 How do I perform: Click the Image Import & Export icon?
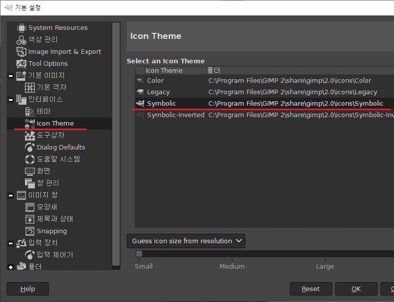tap(21, 52)
